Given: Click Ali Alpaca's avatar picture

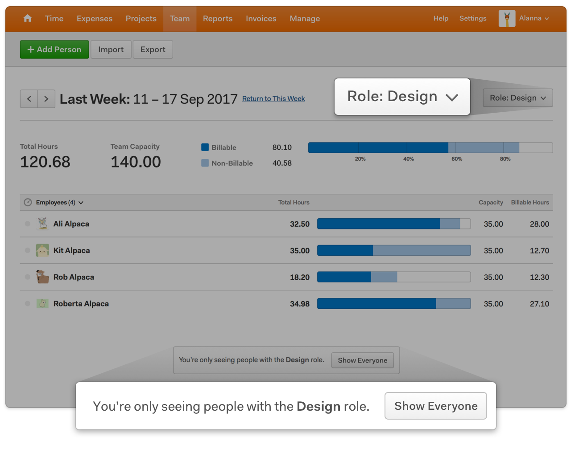Looking at the screenshot, I should (42, 224).
